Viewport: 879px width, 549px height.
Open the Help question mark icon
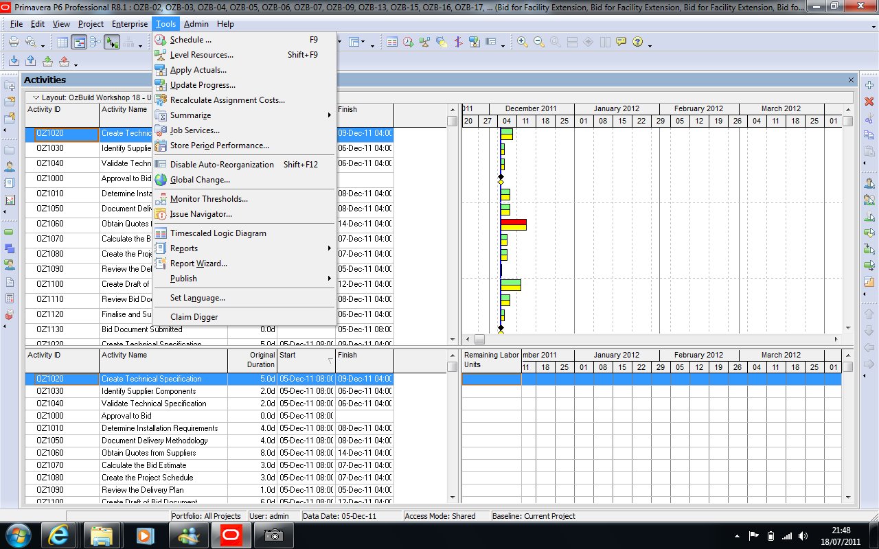[638, 42]
